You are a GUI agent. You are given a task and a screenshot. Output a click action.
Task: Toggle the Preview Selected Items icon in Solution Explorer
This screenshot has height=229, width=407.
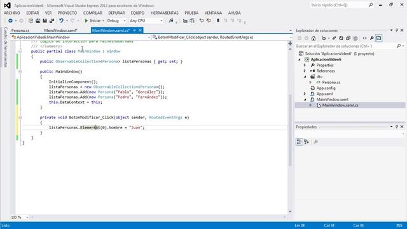point(379,38)
